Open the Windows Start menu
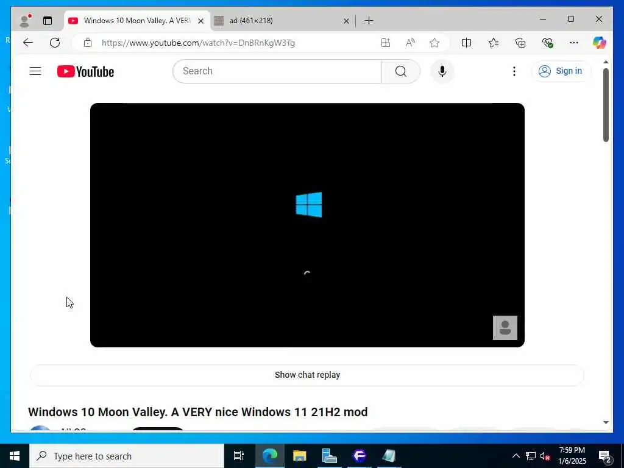 click(15, 456)
